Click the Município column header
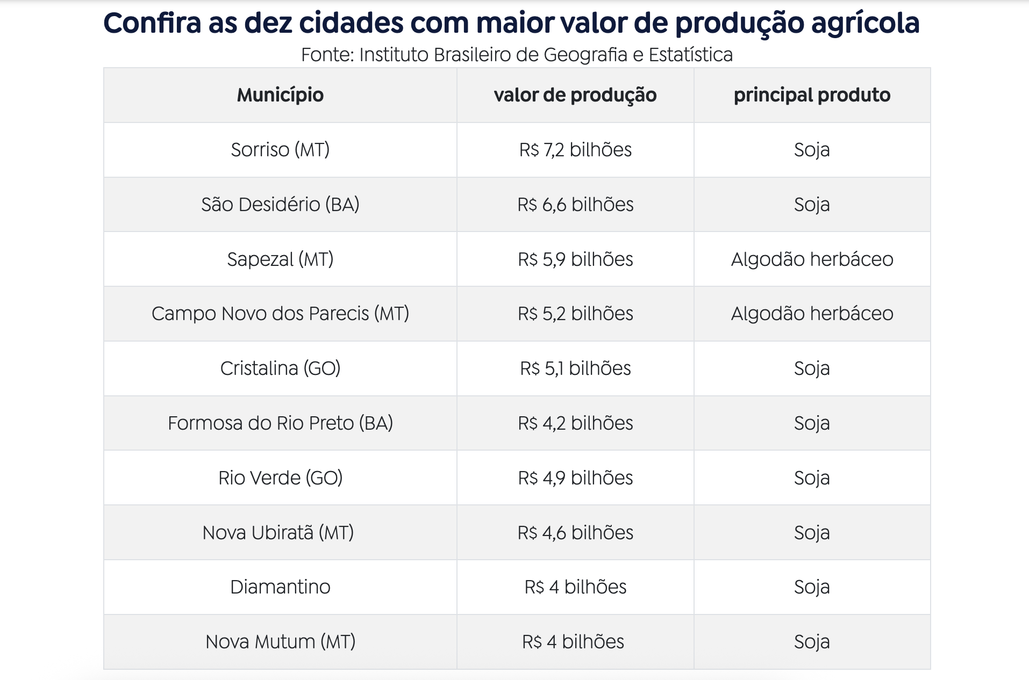1029x680 pixels. coord(280,95)
